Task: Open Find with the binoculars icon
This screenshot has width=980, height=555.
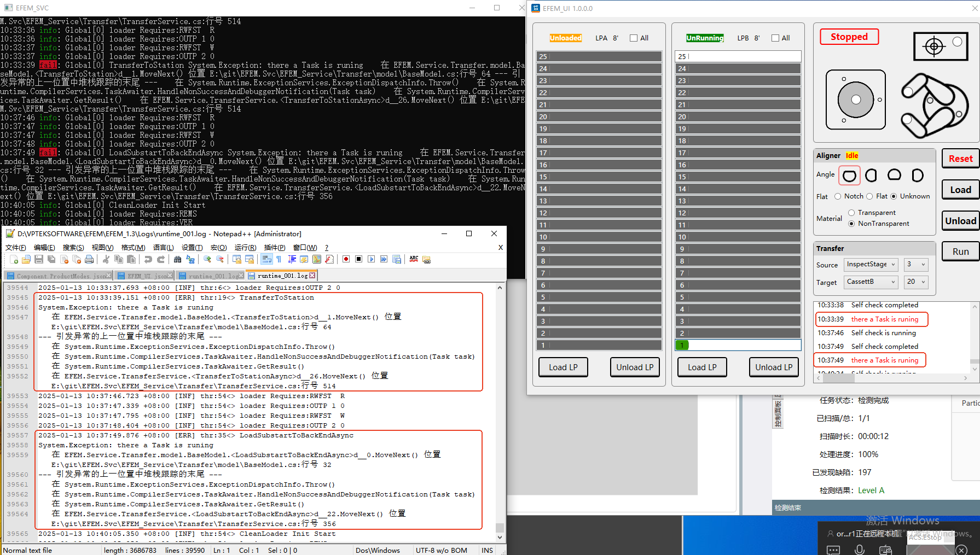Action: click(x=177, y=259)
